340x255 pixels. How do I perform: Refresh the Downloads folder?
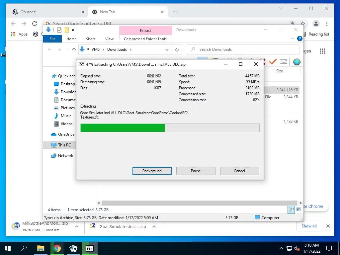(x=177, y=50)
